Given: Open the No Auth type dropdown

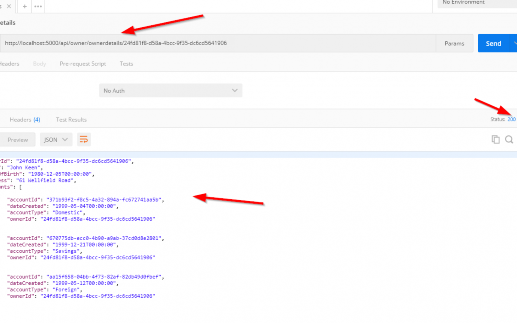Looking at the screenshot, I should [x=170, y=90].
